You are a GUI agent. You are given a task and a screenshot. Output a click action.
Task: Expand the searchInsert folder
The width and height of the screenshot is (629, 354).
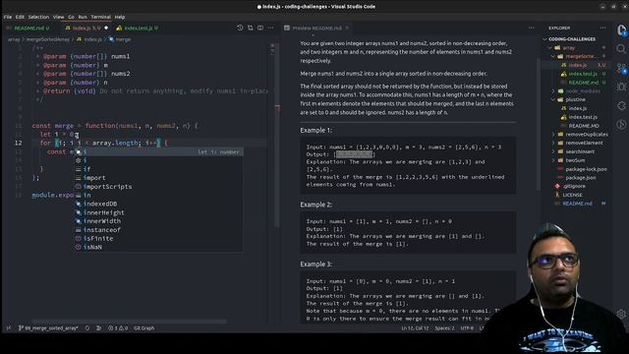pyautogui.click(x=580, y=151)
